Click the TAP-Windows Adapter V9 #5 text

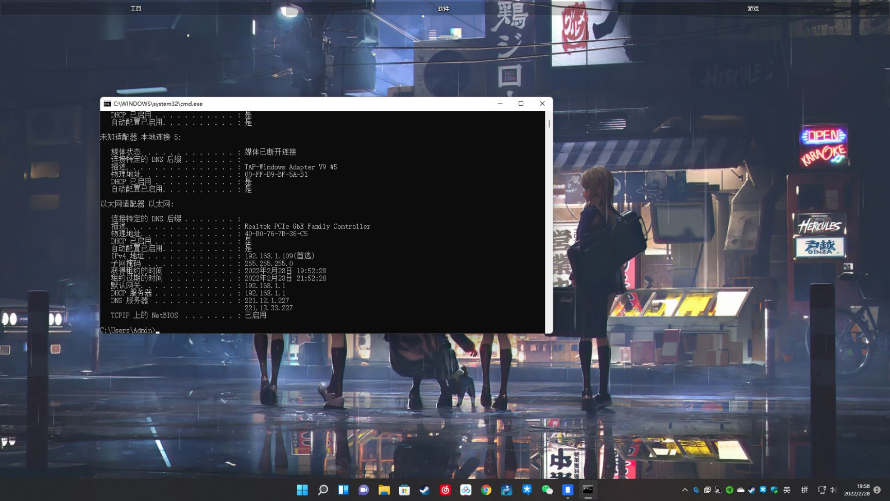[x=291, y=167]
